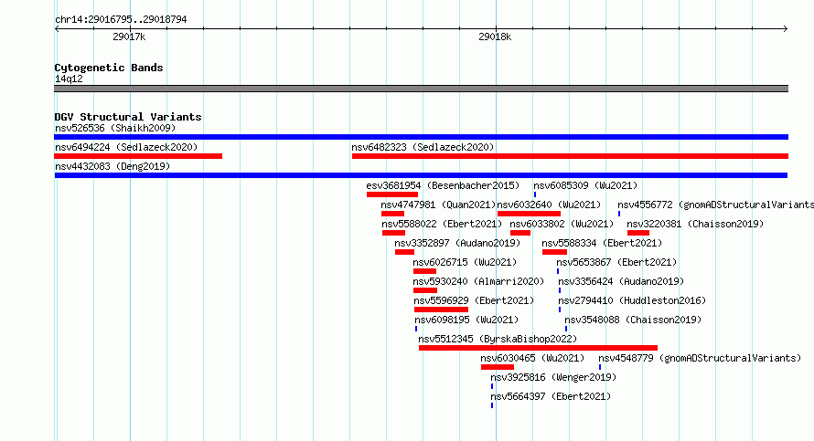
Task: Select nsv6030465 (Wu2021) label
Action: click(x=532, y=358)
